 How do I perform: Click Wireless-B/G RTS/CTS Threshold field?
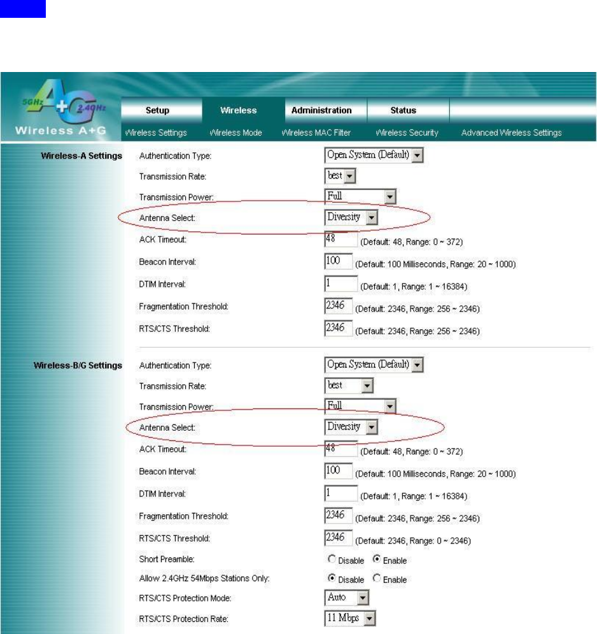pos(339,538)
